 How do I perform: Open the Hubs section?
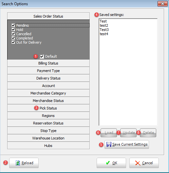click(x=48, y=146)
